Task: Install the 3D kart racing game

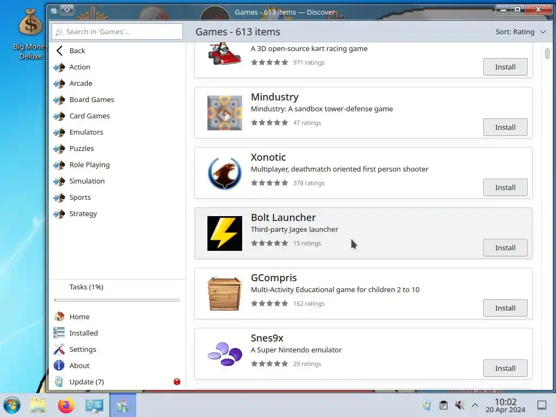Action: click(x=506, y=67)
